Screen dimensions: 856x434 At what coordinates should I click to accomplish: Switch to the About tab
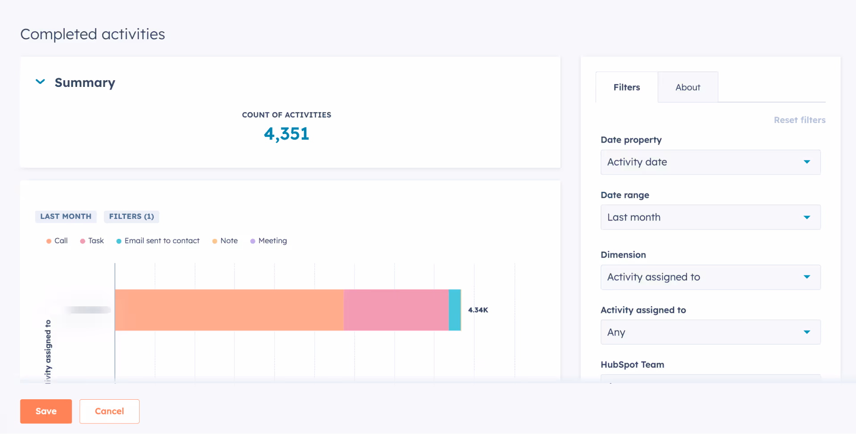pos(687,87)
